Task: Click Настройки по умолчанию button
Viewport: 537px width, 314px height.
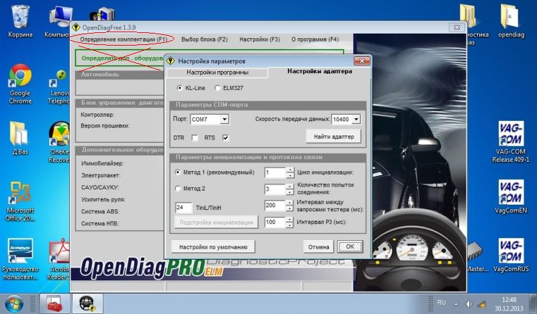Action: pos(213,247)
